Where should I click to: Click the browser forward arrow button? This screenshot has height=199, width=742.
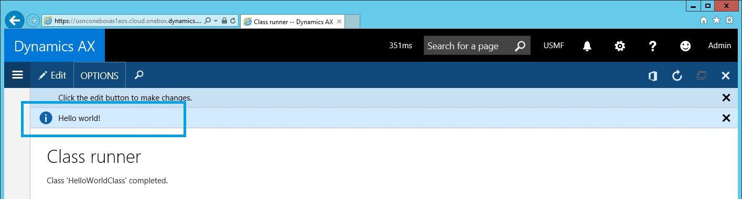pos(33,21)
